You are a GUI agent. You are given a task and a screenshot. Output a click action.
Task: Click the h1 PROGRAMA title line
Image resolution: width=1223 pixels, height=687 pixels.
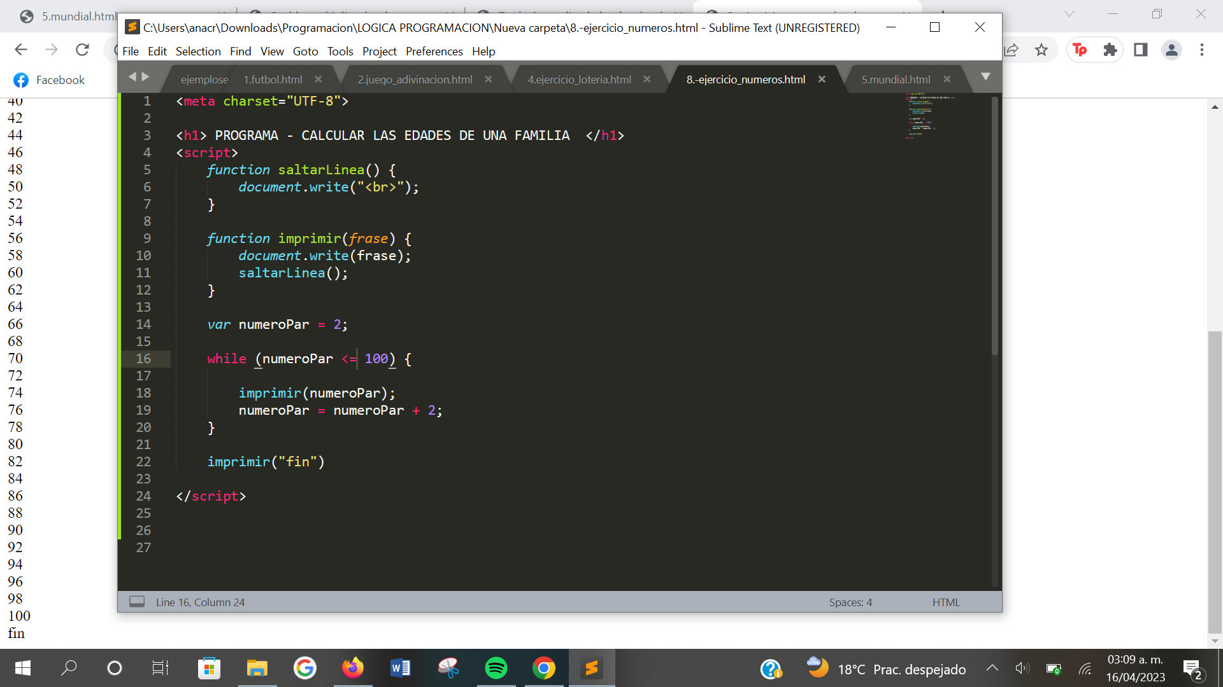(400, 135)
